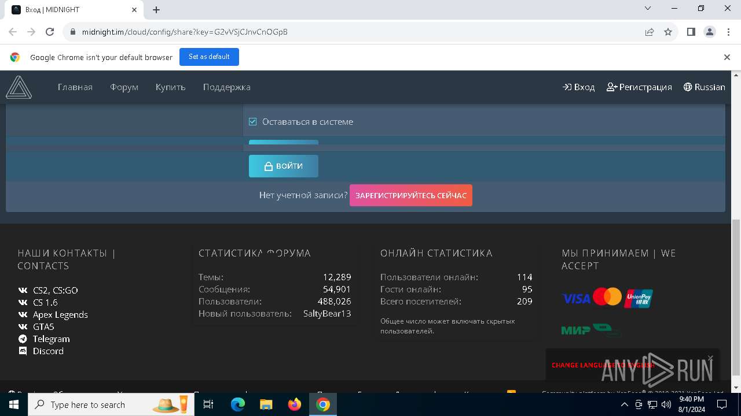Expand the system tray hidden icons
Screen dimensions: 741x416
pos(625,405)
